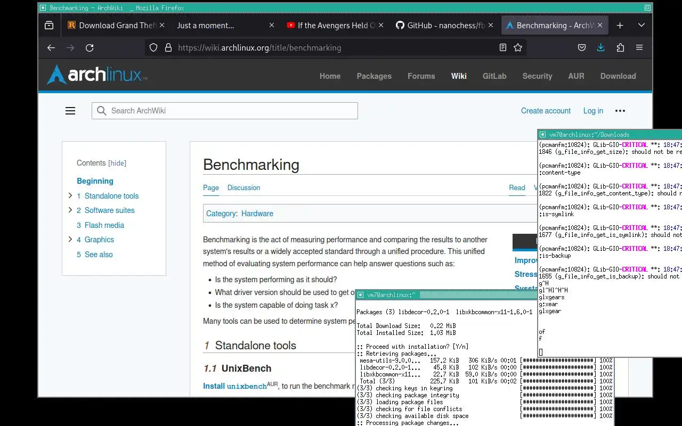Image resolution: width=682 pixels, height=426 pixels.
Task: Open the Discussion tab
Action: click(x=243, y=187)
